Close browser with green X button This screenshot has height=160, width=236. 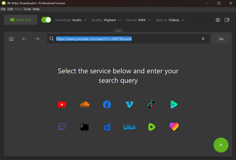point(221,145)
